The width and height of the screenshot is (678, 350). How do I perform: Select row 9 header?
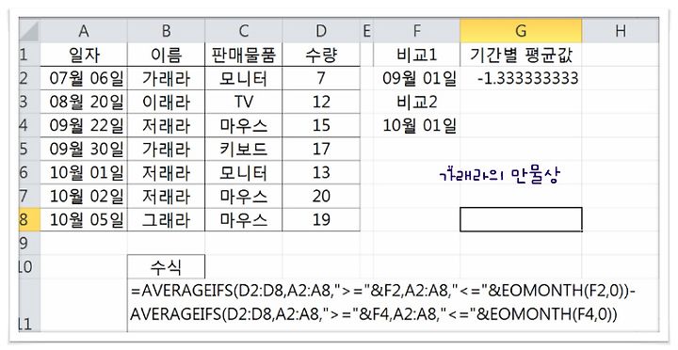tap(29, 244)
